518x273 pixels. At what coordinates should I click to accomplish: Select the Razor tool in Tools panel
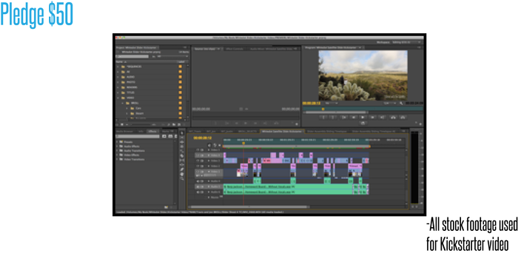pyautogui.click(x=182, y=155)
